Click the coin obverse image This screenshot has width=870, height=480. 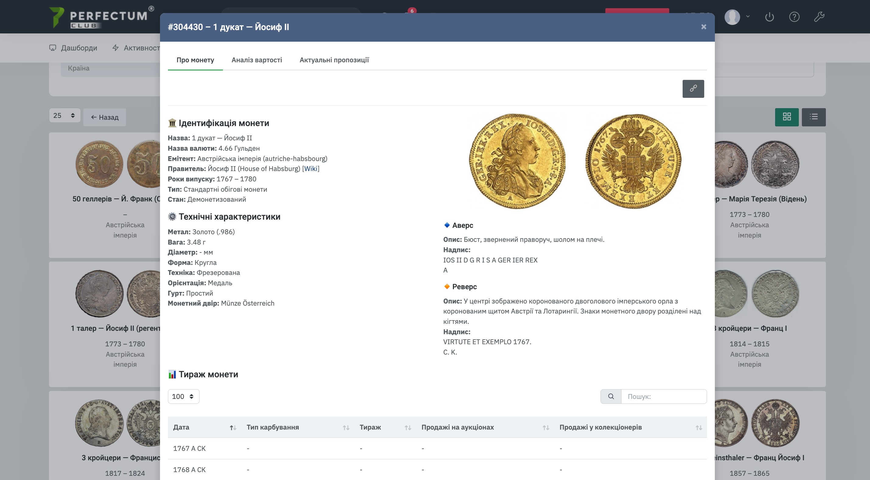point(517,161)
